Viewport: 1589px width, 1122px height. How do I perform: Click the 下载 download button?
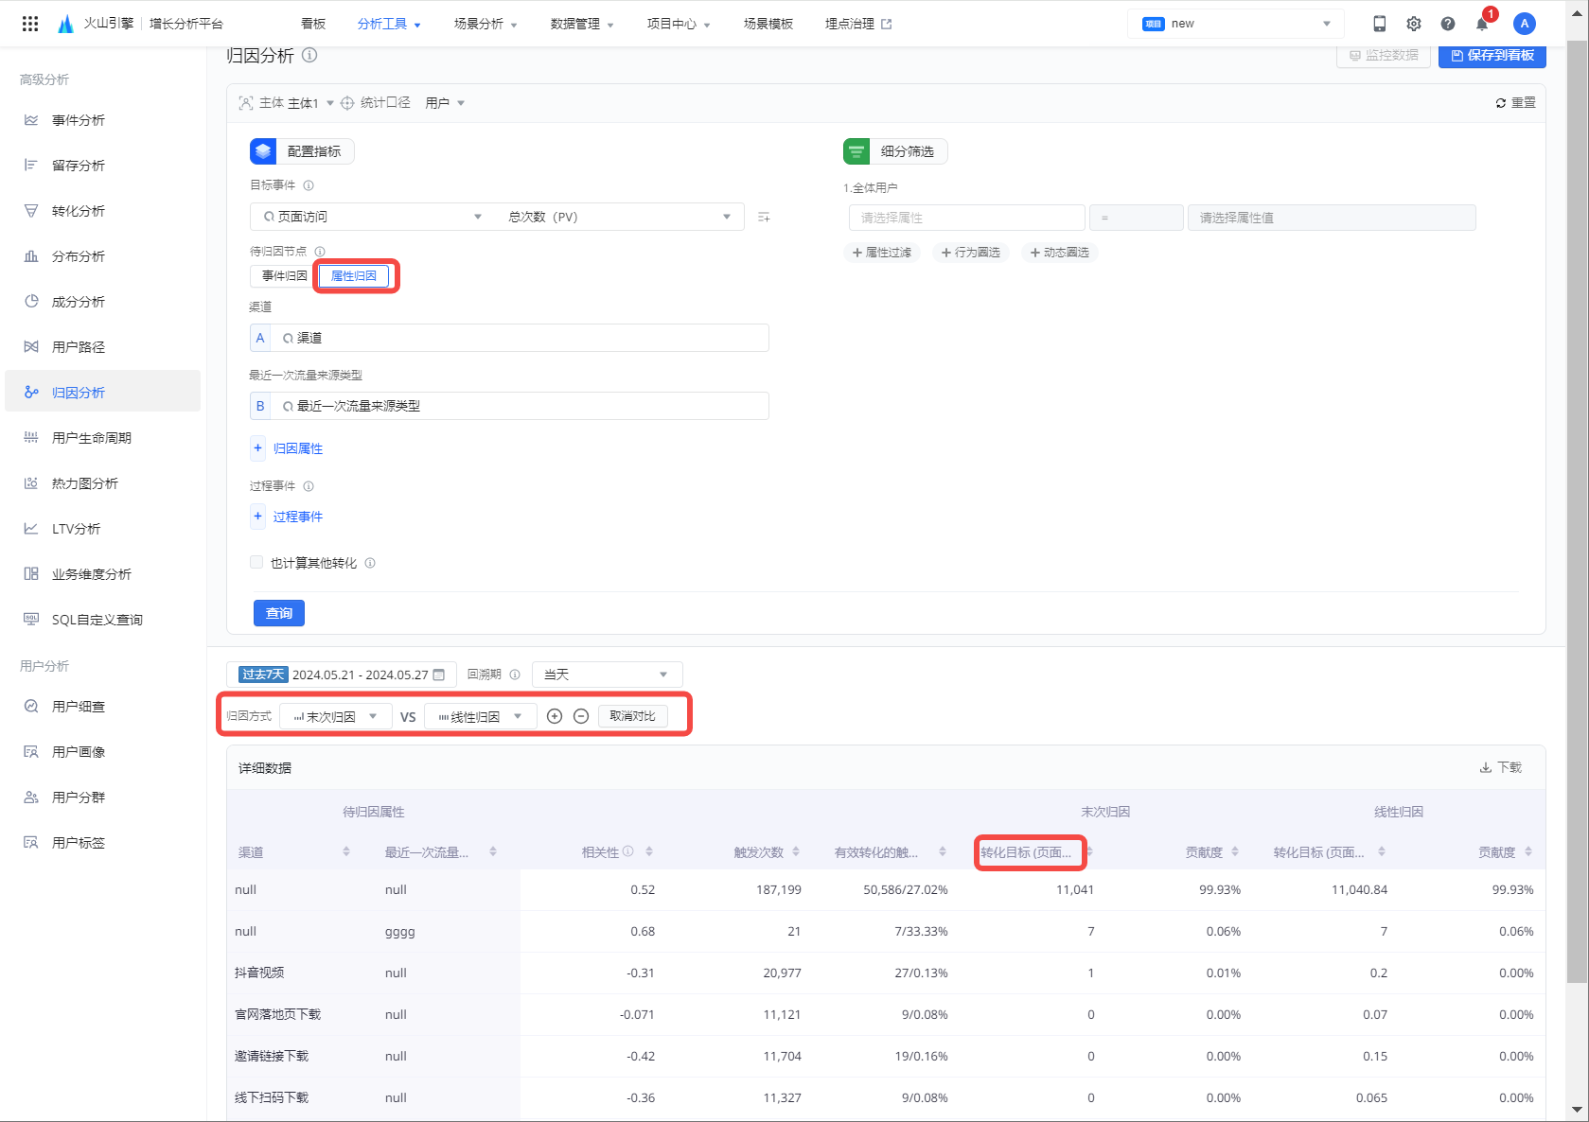(x=1501, y=767)
